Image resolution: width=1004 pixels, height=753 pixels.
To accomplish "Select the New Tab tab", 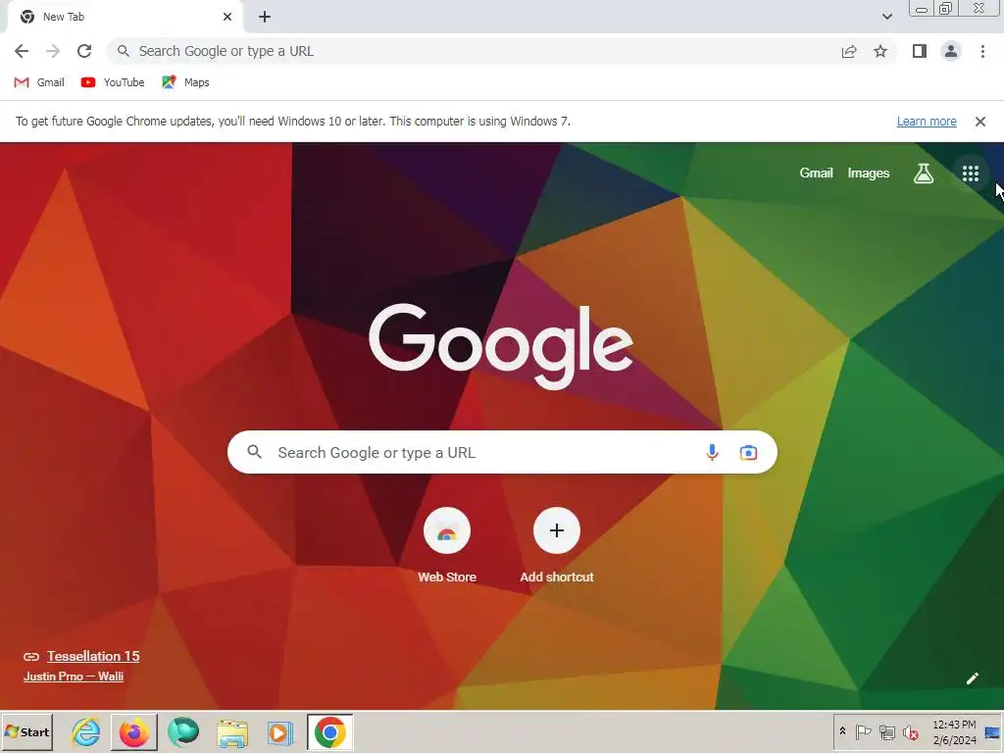I will [x=125, y=17].
